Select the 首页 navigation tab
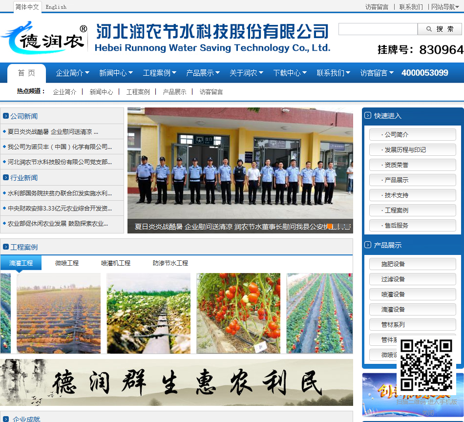 coord(27,73)
